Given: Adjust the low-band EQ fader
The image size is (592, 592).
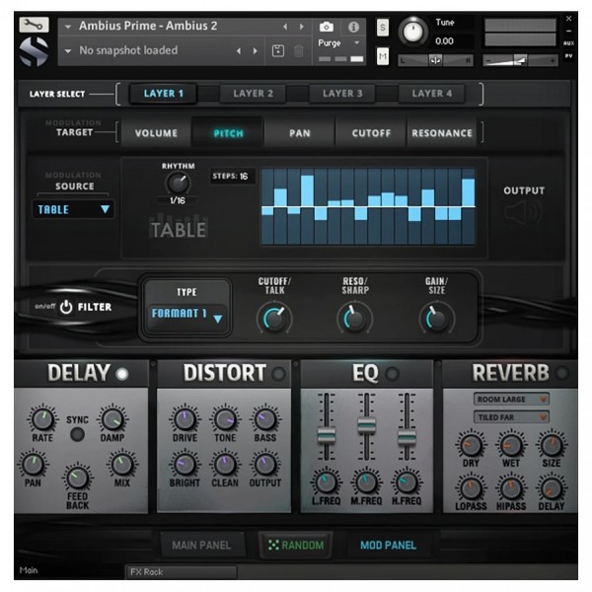Looking at the screenshot, I should coord(327,435).
